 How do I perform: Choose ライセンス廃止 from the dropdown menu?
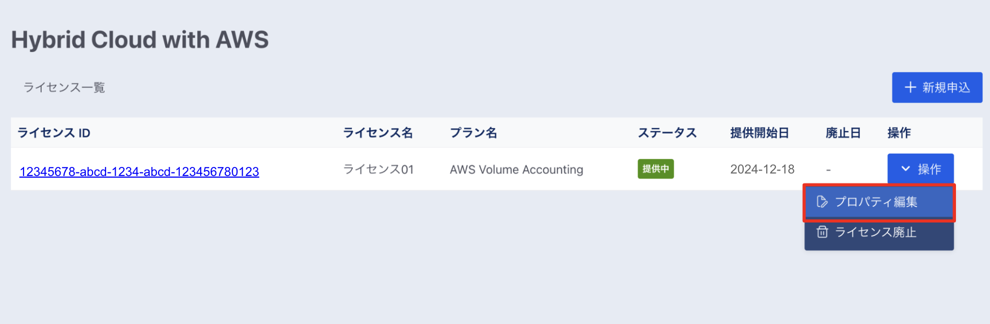879,232
